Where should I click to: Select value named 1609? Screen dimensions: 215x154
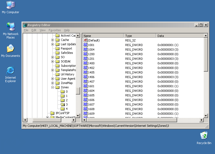click(x=91, y=114)
